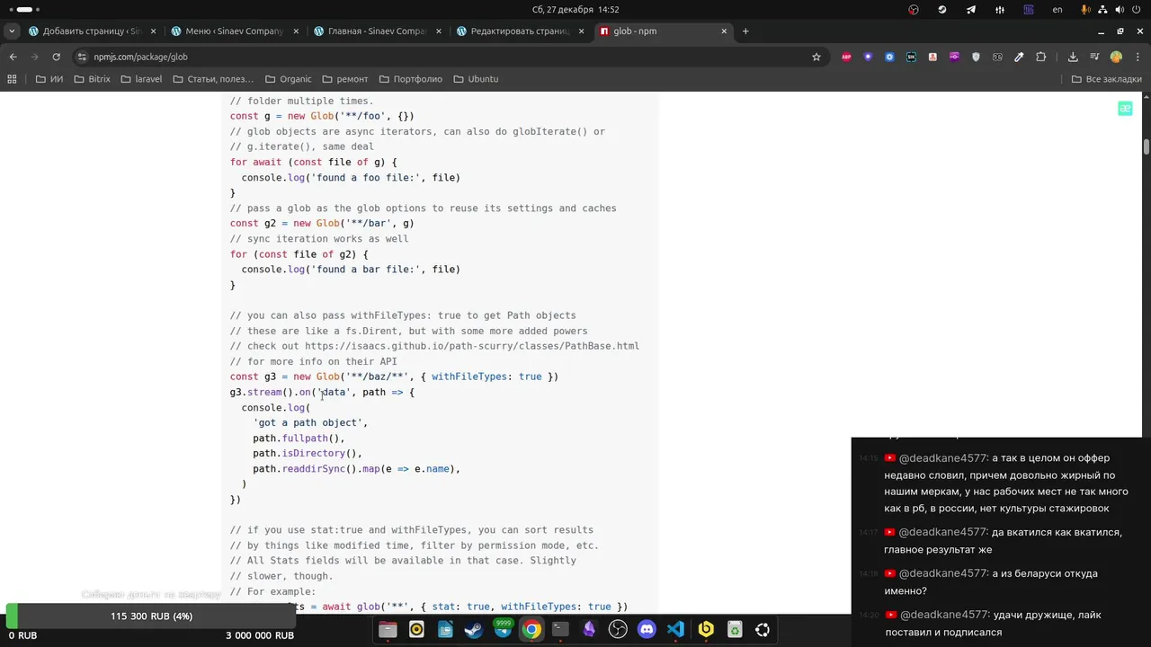
Task: Click the '3 000 000 RUB' goal label
Action: [x=260, y=635]
